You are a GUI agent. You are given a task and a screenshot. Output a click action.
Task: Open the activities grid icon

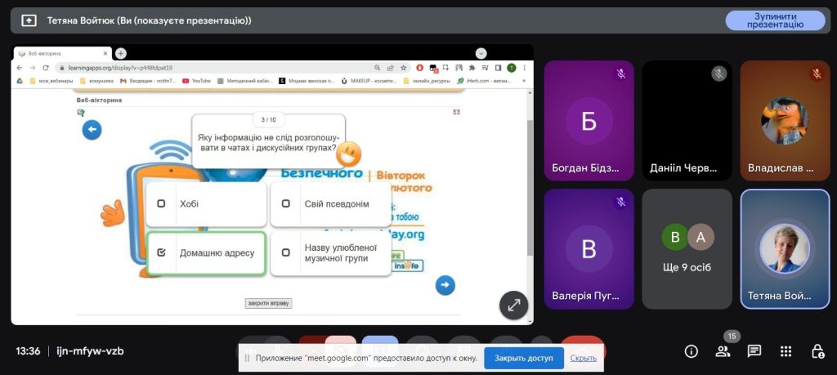point(786,351)
